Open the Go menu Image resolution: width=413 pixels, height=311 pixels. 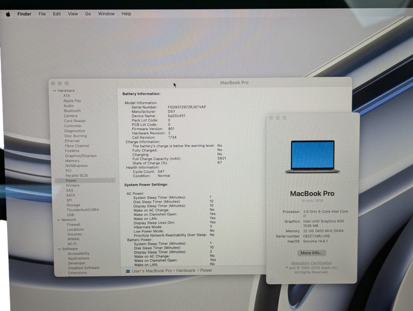88,14
